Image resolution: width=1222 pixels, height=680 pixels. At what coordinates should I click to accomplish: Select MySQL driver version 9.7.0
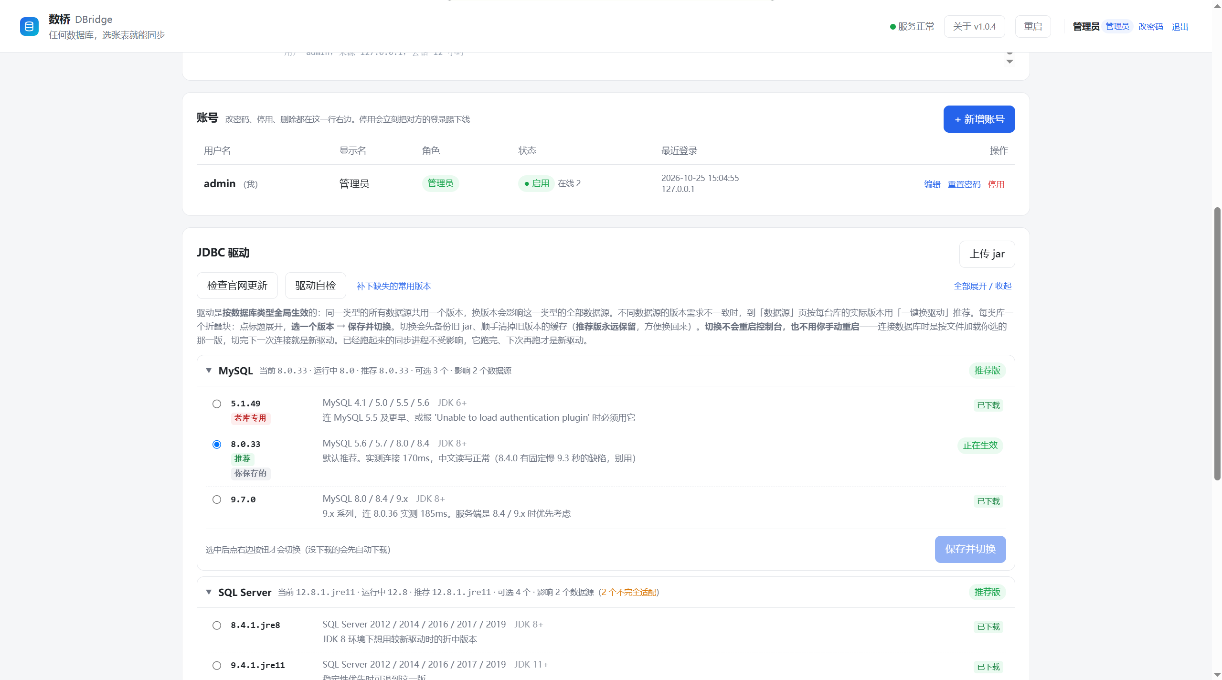pos(217,500)
